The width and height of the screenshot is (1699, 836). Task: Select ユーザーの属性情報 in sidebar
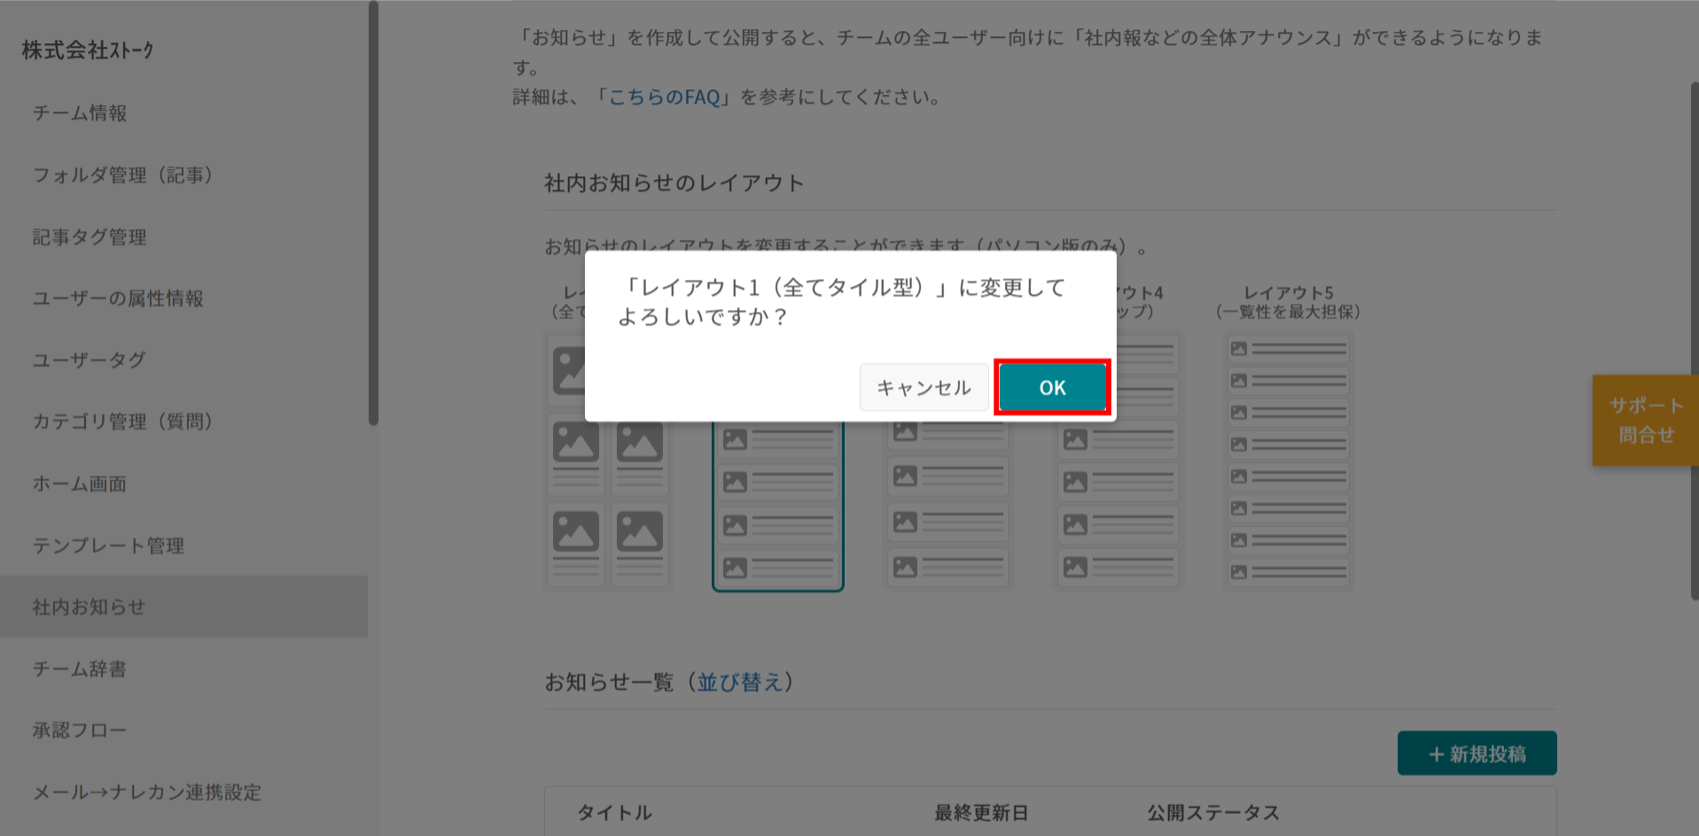(x=118, y=298)
